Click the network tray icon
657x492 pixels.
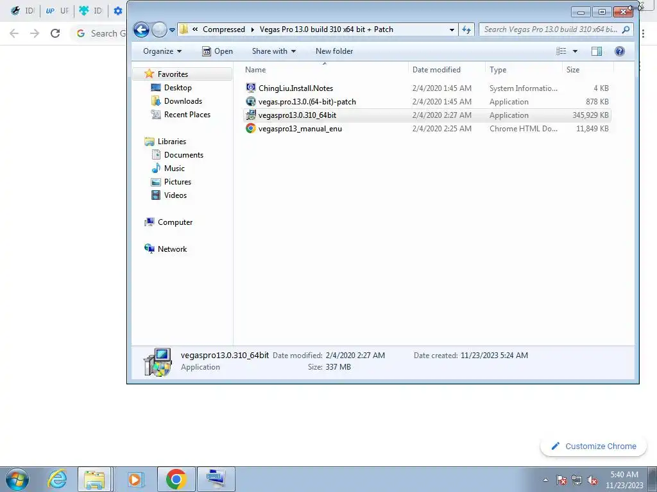[577, 480]
